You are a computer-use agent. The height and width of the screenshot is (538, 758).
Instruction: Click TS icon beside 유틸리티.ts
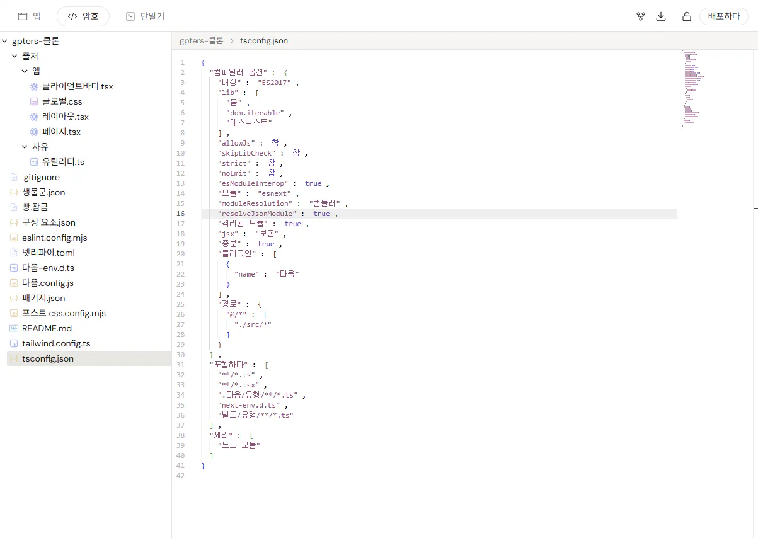point(34,162)
